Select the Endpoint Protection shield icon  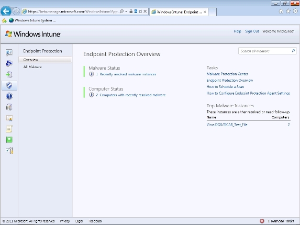(x=9, y=85)
